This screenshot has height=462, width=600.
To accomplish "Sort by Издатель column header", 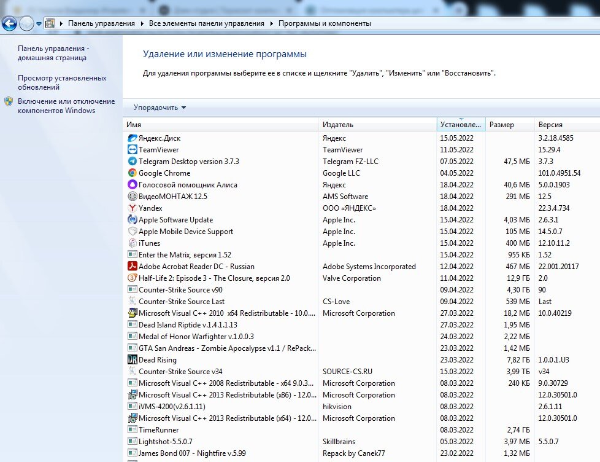I will click(x=378, y=125).
